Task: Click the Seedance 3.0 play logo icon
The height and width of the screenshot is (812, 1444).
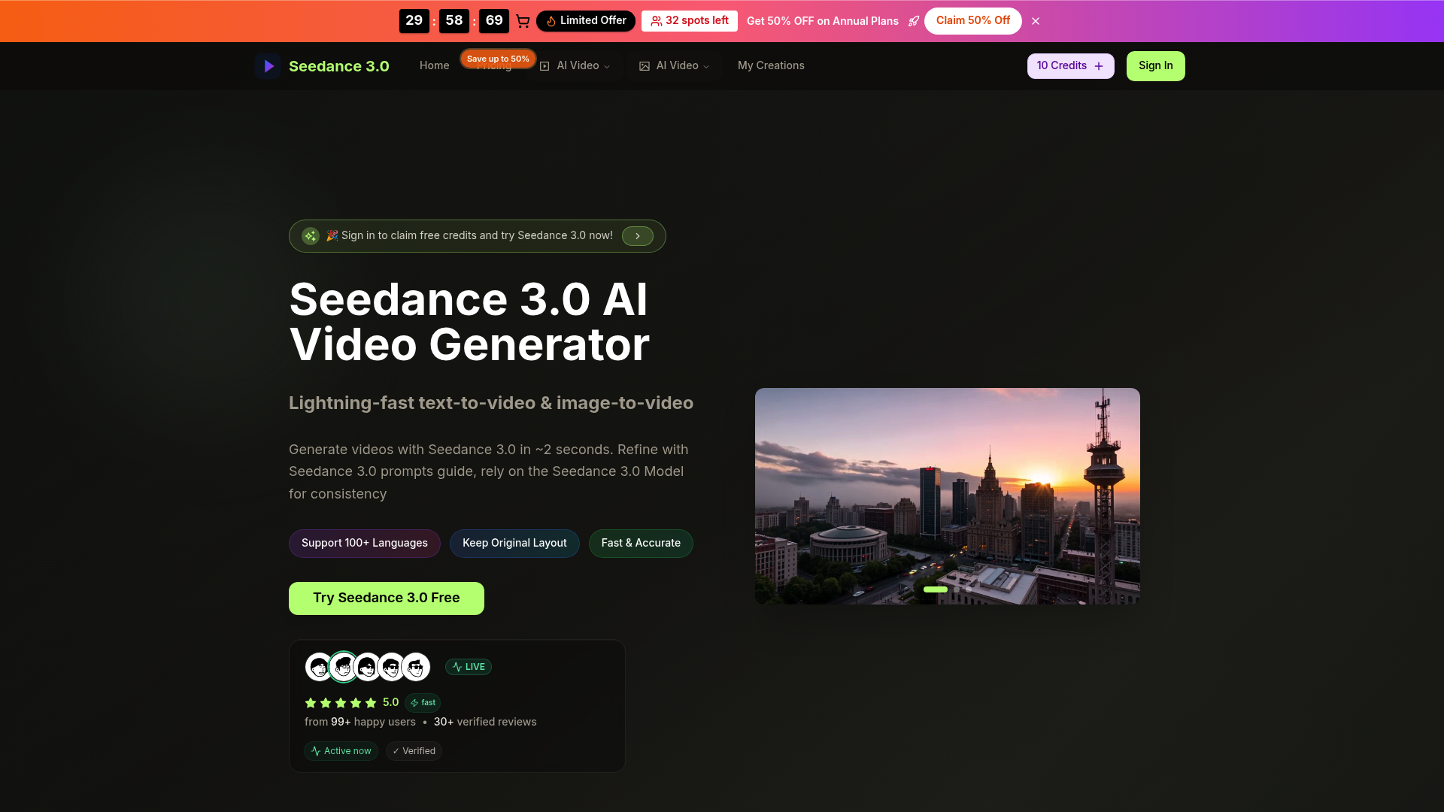Action: click(x=268, y=66)
